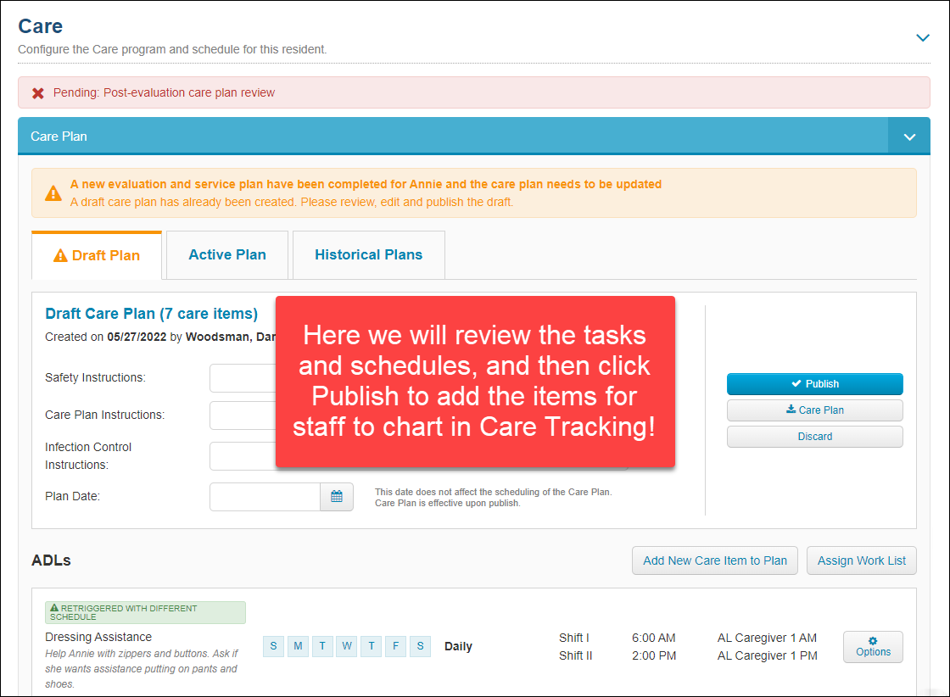Viewport: 950px width, 697px height.
Task: Publish the draft care plan
Action: (814, 384)
